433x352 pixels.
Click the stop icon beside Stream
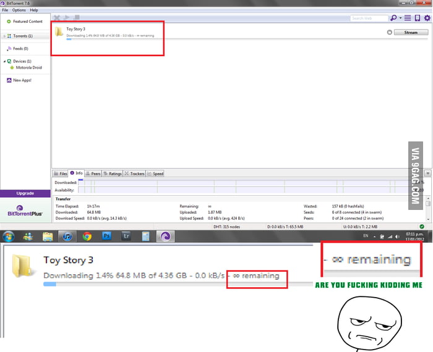[x=389, y=32]
